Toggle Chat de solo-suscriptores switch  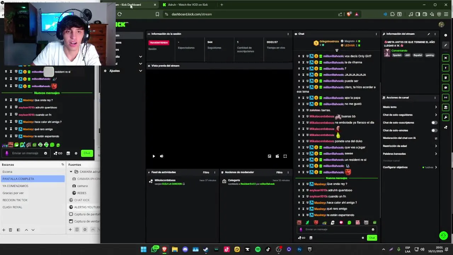pos(434,123)
